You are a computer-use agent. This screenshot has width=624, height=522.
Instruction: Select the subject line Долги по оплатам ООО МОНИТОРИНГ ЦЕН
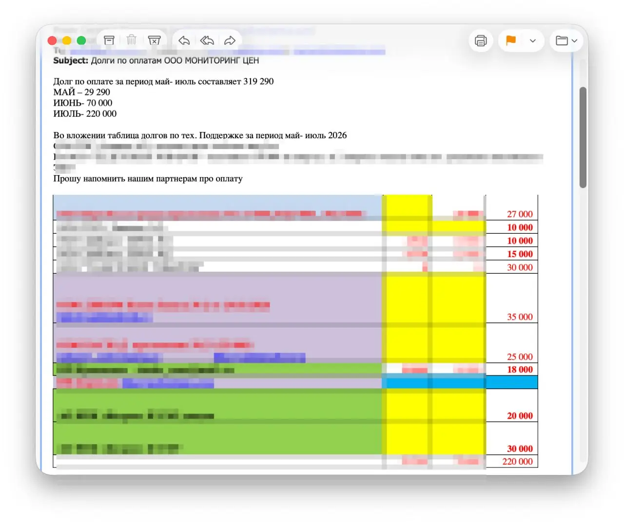pyautogui.click(x=175, y=60)
